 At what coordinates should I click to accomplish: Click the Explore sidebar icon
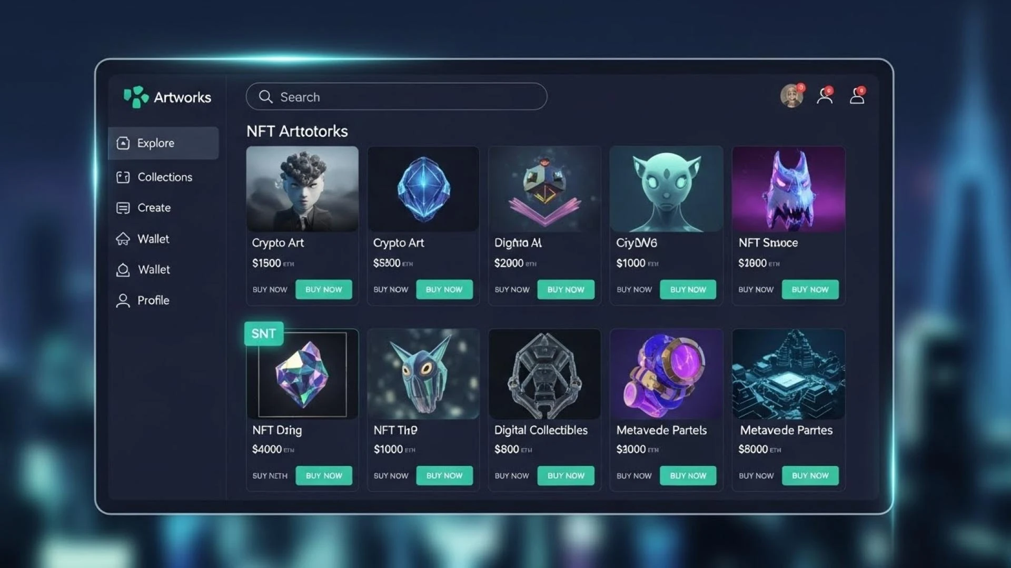point(123,143)
